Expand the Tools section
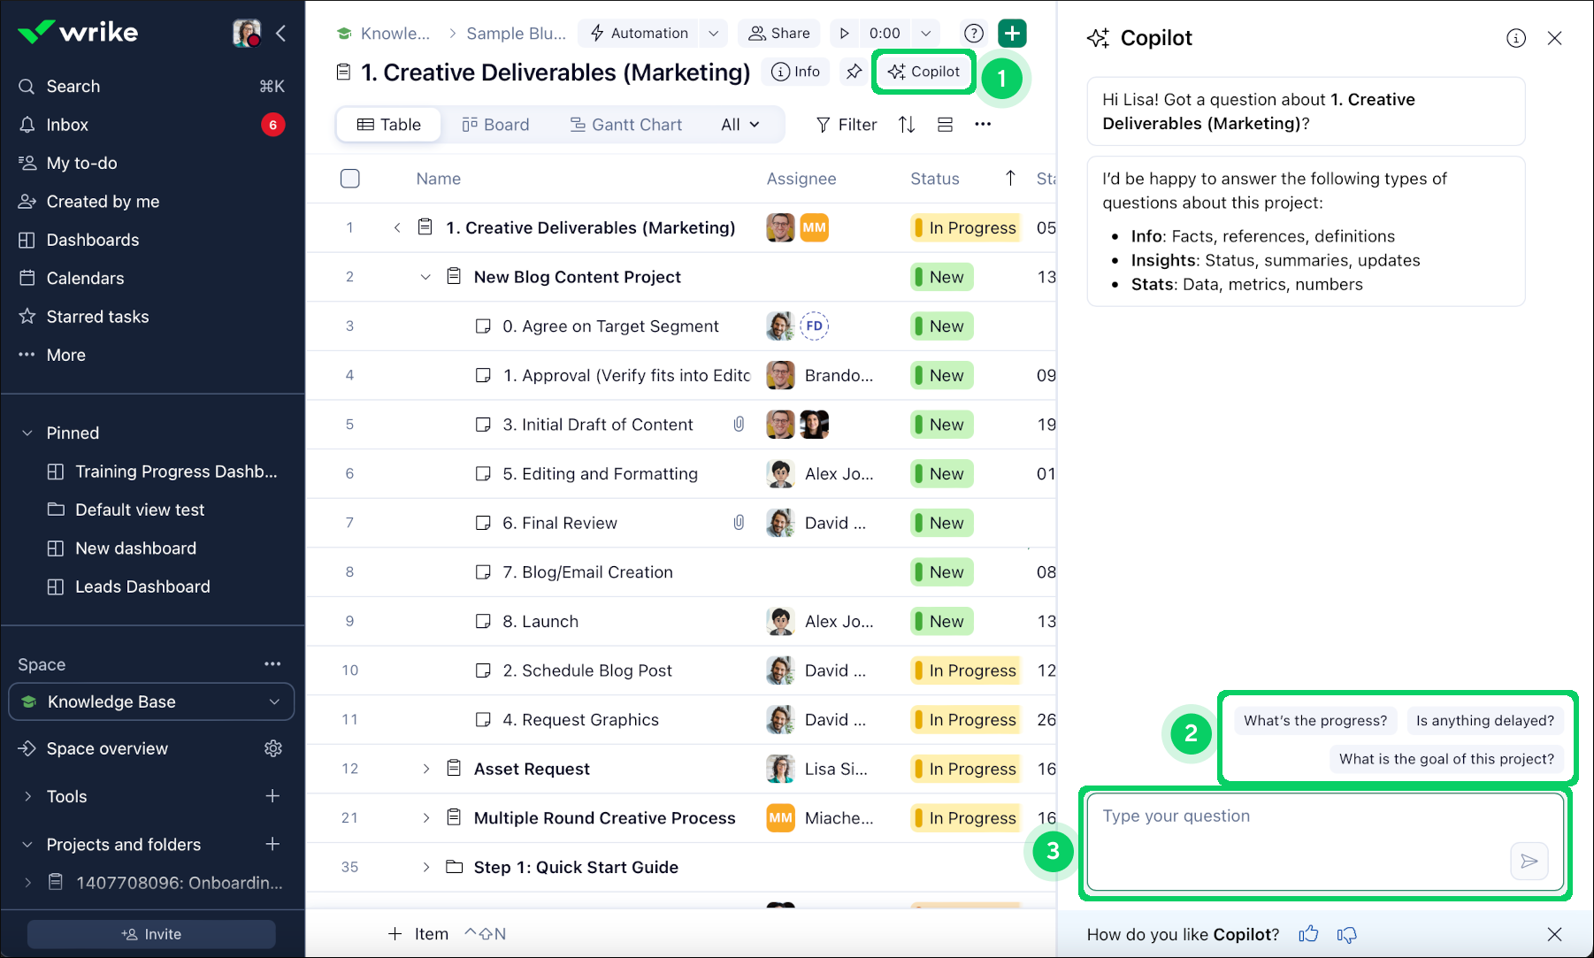This screenshot has height=958, width=1594. point(27,796)
